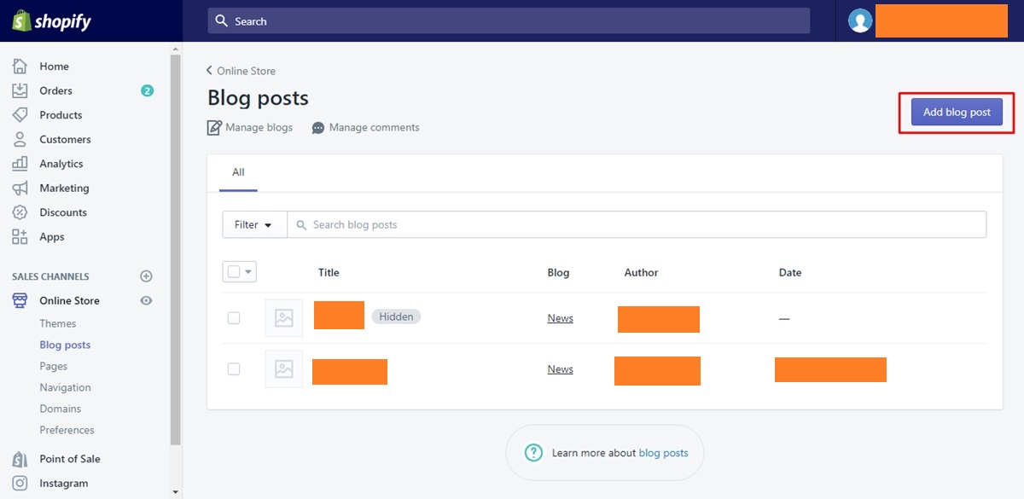Open the Filter dropdown
The image size is (1024, 499).
pos(254,225)
